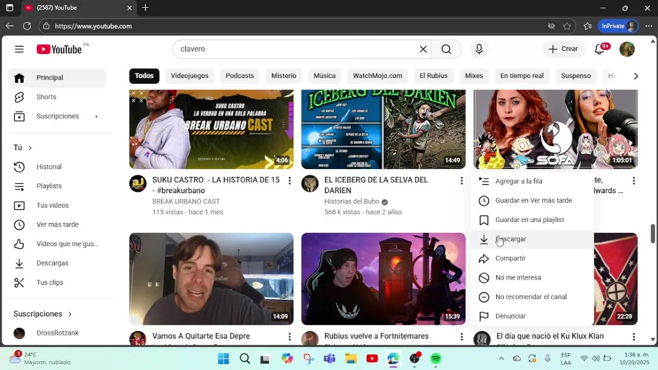Click the Crear button

coord(563,49)
